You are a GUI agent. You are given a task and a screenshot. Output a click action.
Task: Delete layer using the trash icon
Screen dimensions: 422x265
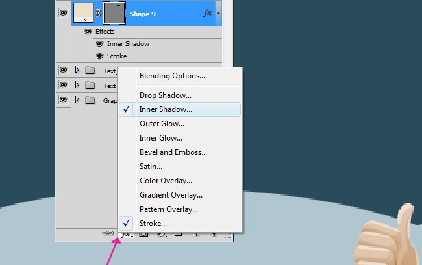[x=214, y=235]
